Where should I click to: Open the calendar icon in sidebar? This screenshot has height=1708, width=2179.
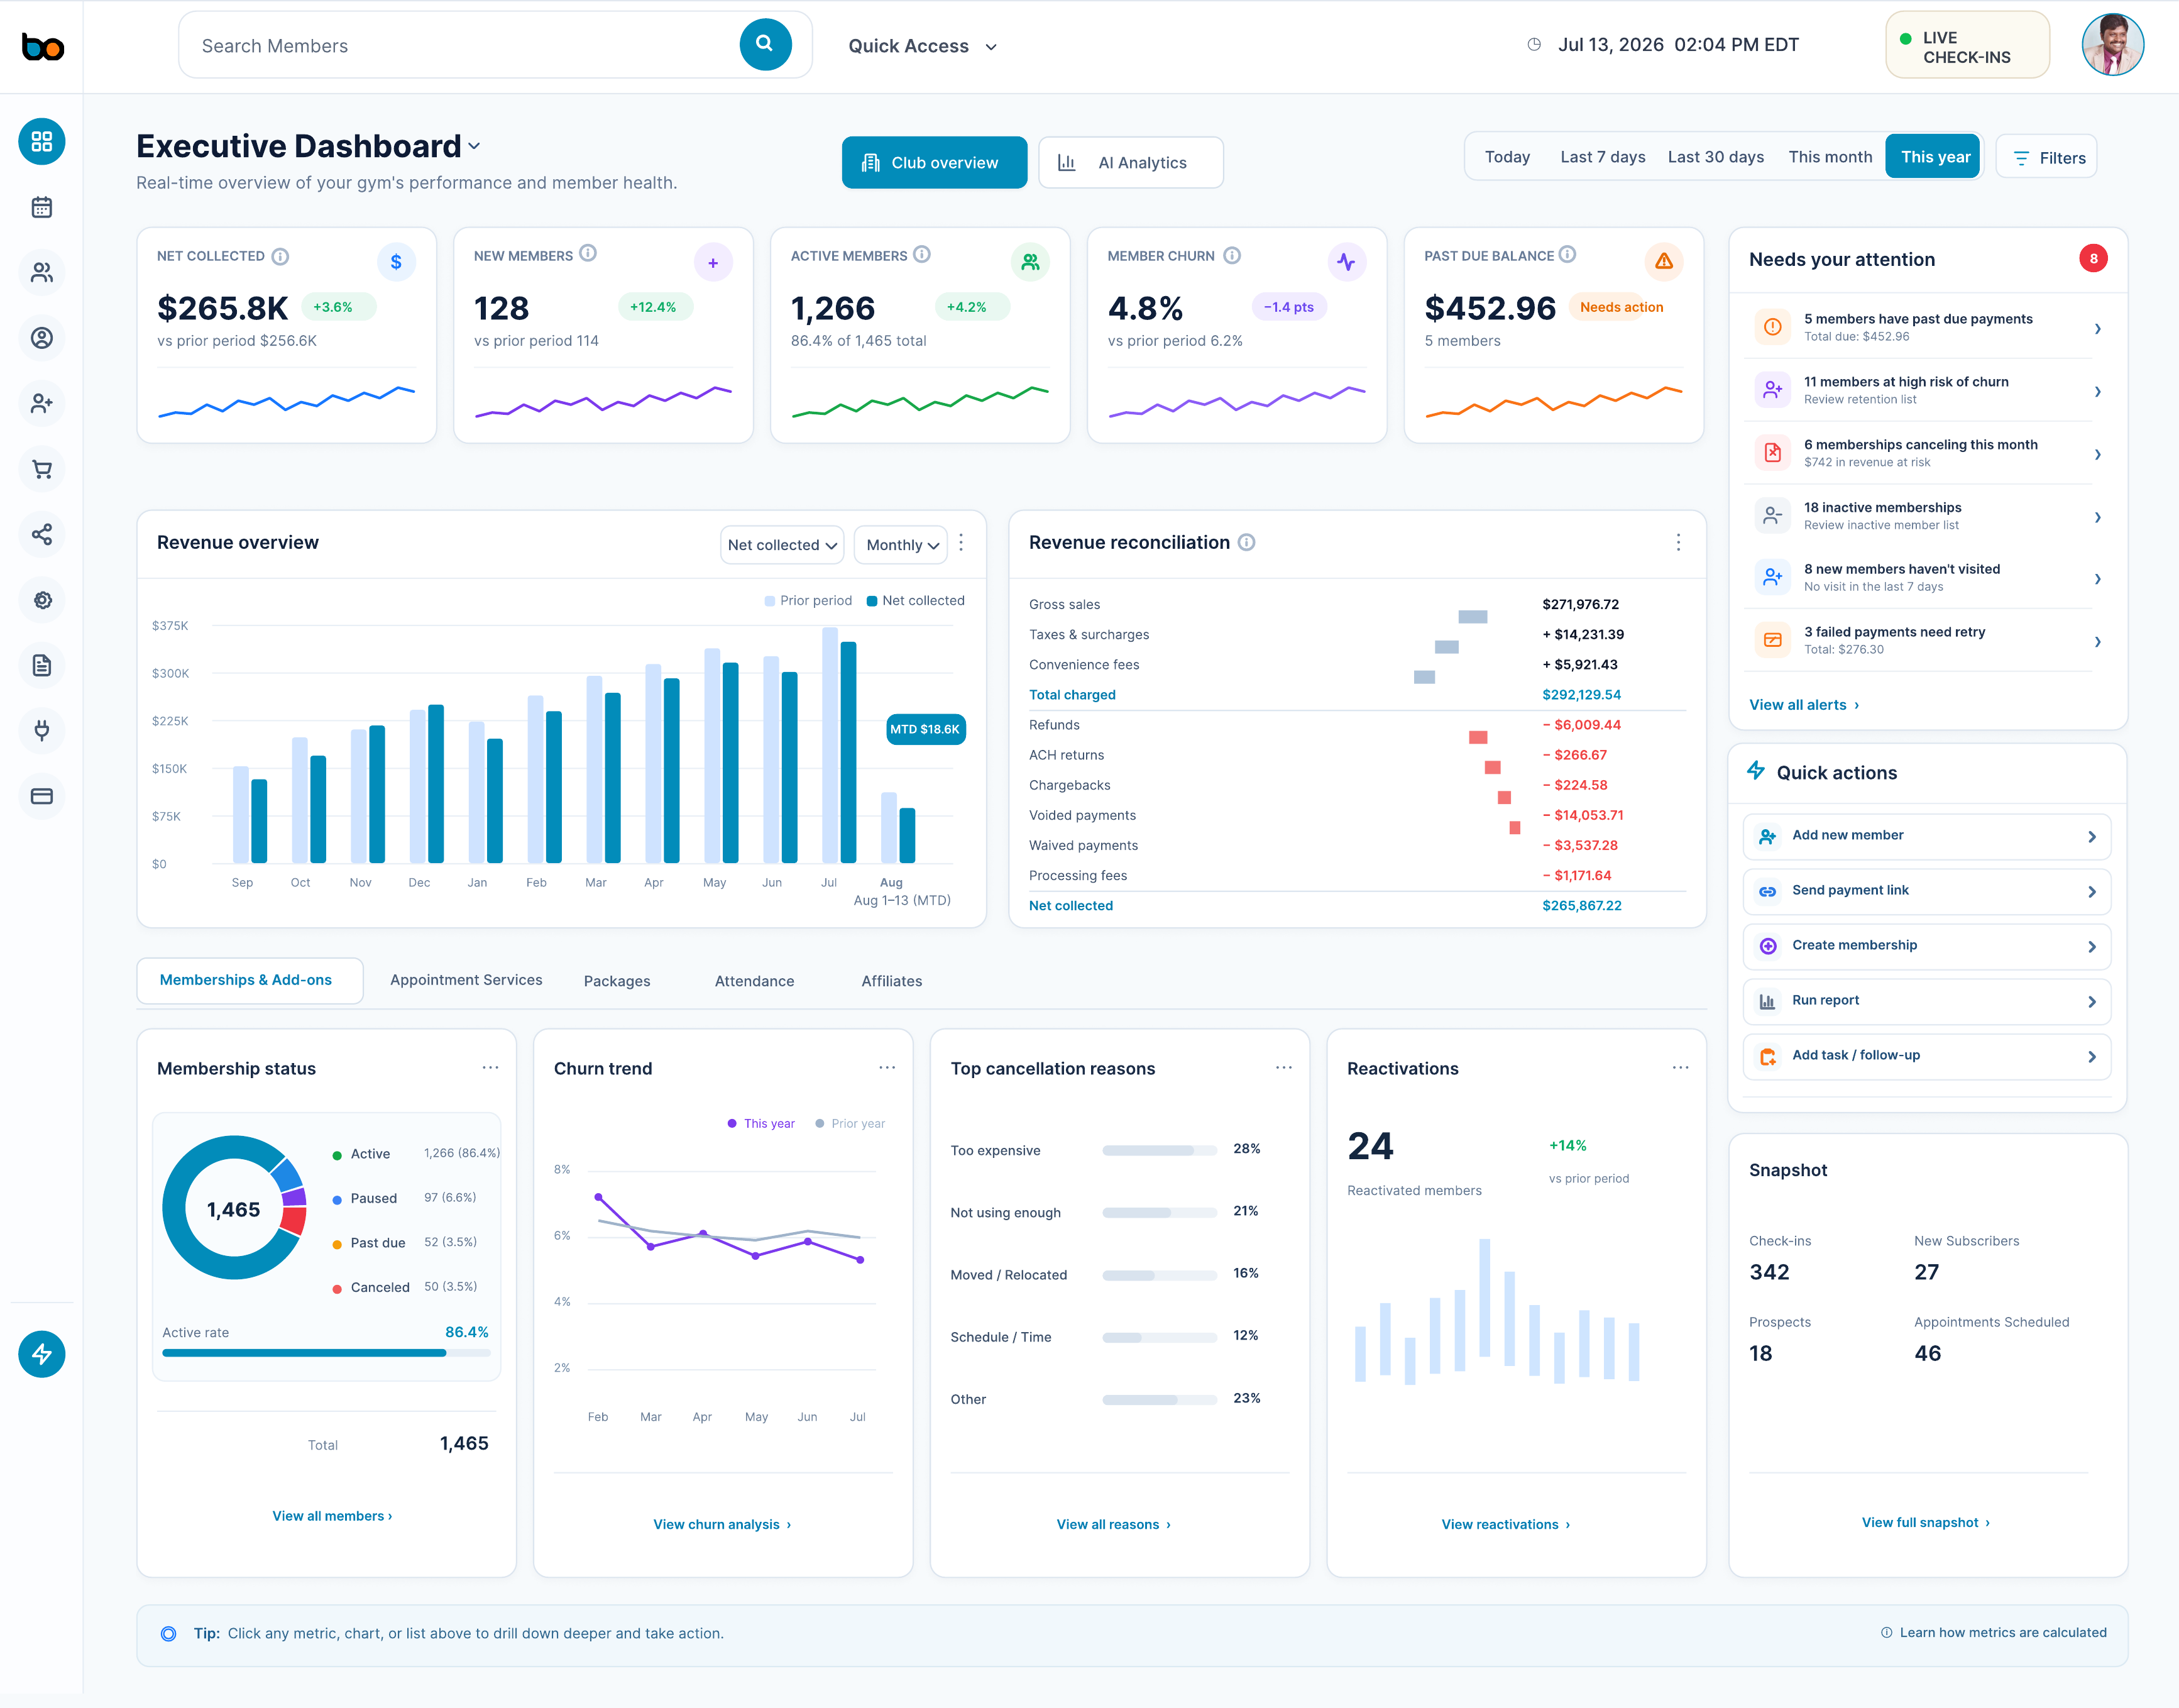click(x=42, y=207)
